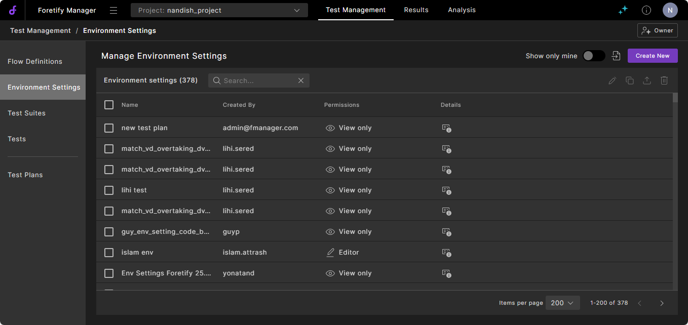The width and height of the screenshot is (688, 325).
Task: Clear the search field with X icon
Action: click(301, 80)
